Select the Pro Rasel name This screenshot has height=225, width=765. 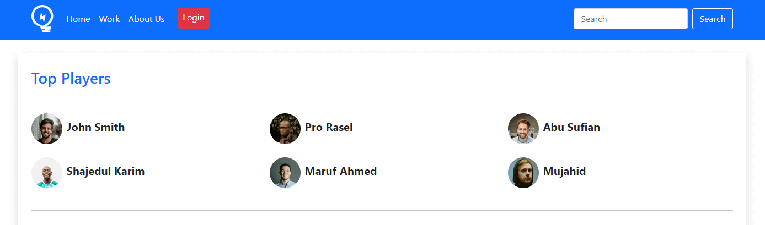[x=329, y=128]
